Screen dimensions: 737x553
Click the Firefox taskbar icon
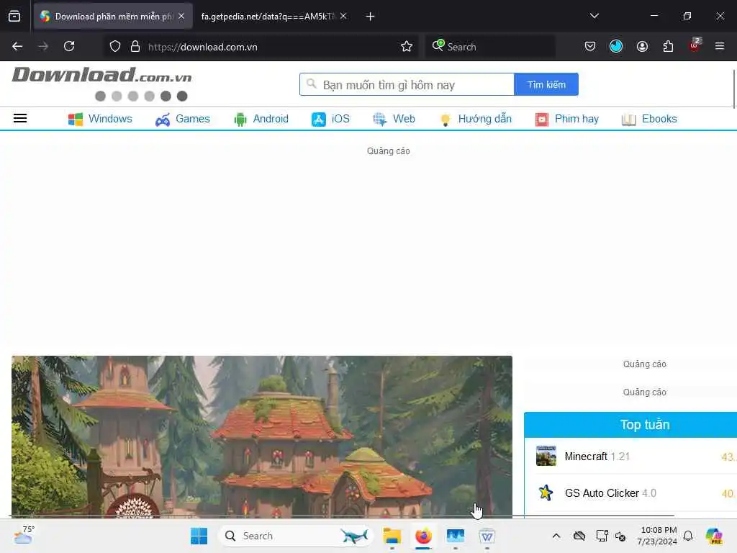click(x=423, y=536)
